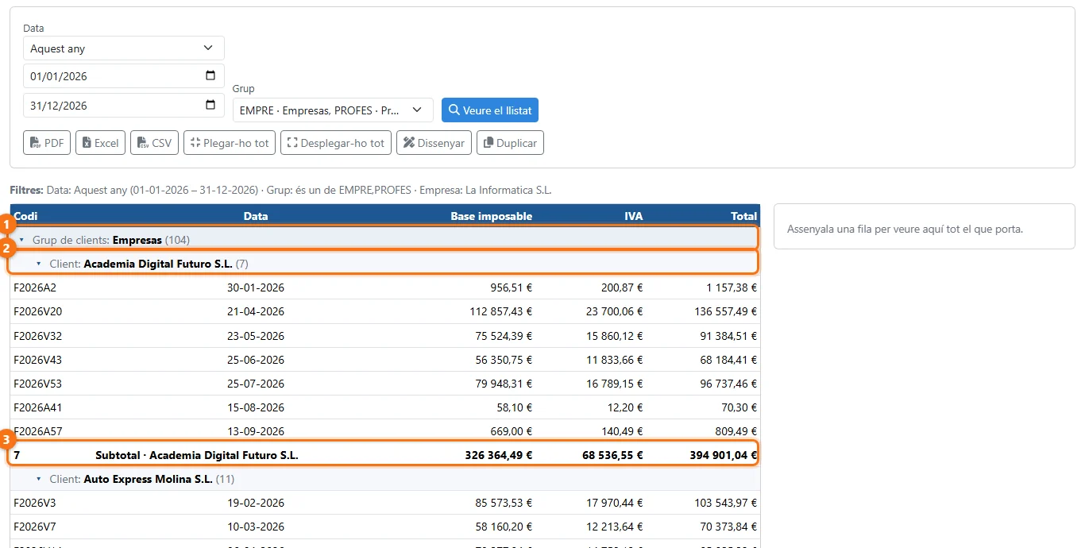Select invoice row F2026V53
The height and width of the screenshot is (548, 1085).
[x=385, y=384]
